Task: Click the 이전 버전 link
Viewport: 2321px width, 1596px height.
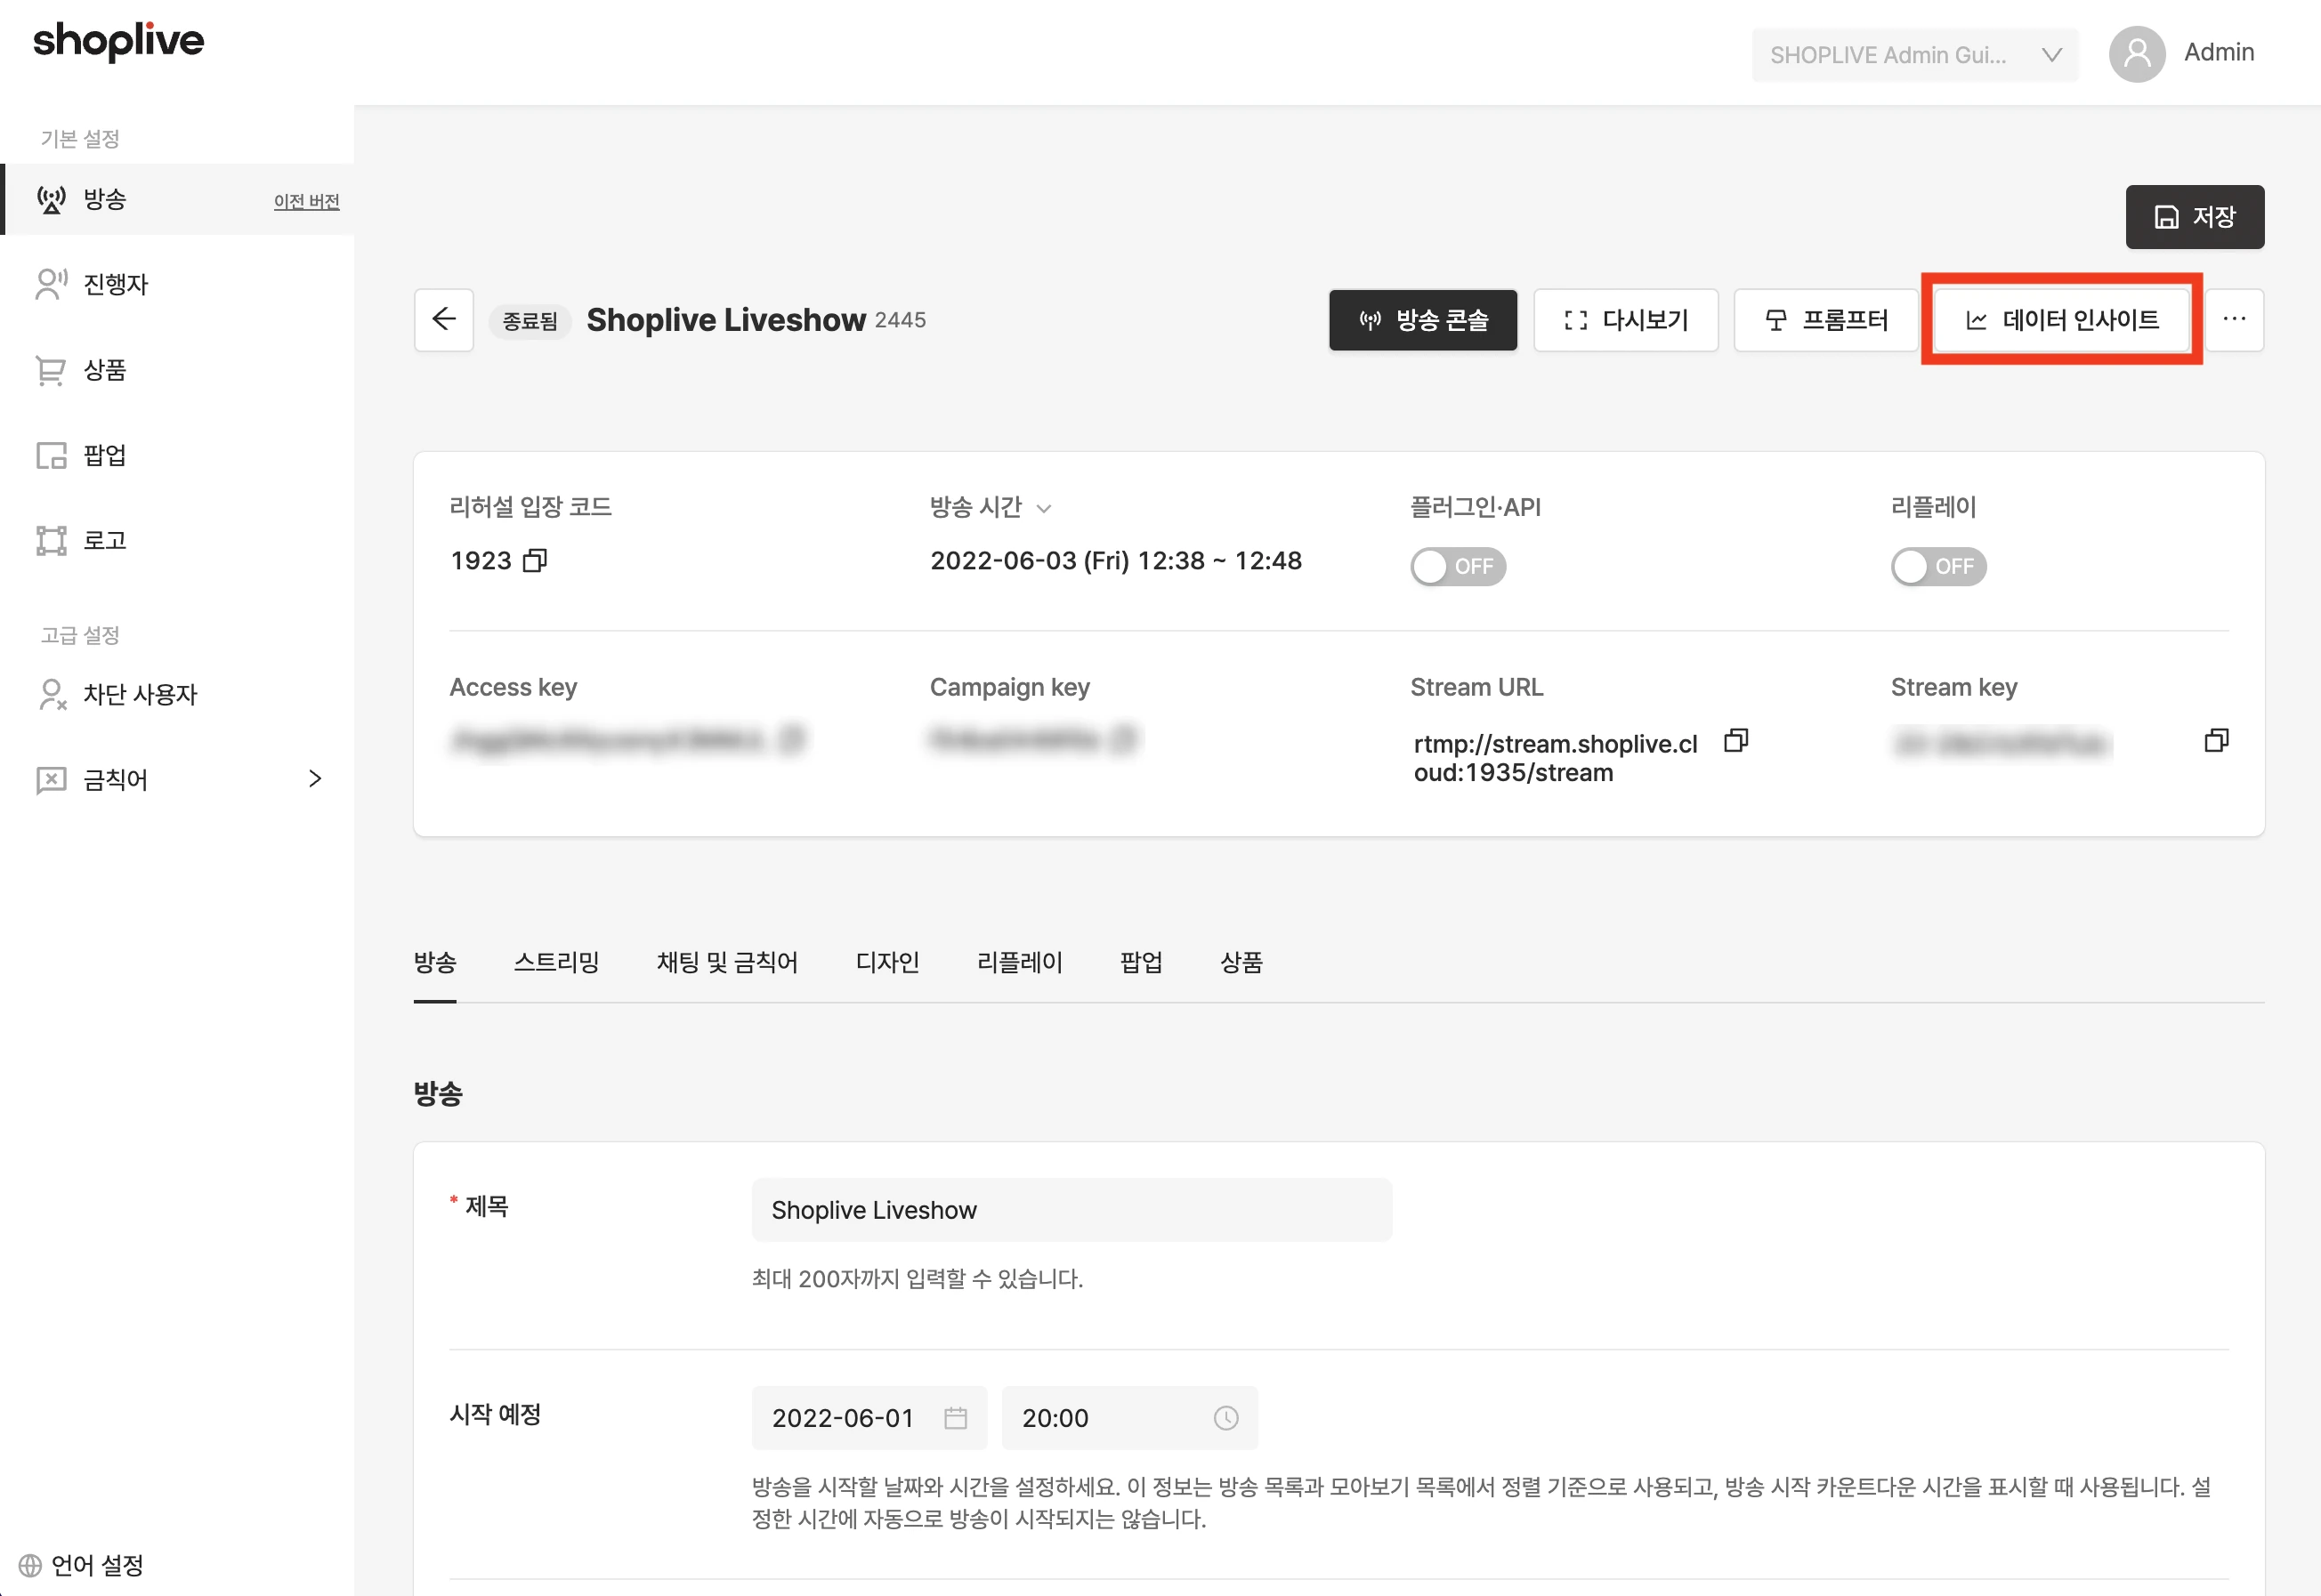Action: tap(306, 201)
